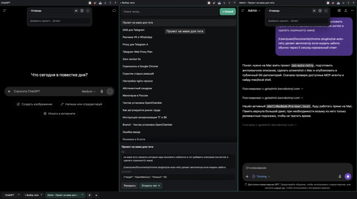Viewport: 357px width, 199px height.
Task: Click plus attach icon in ChatGPT prompt box
Action: click(x=9, y=91)
